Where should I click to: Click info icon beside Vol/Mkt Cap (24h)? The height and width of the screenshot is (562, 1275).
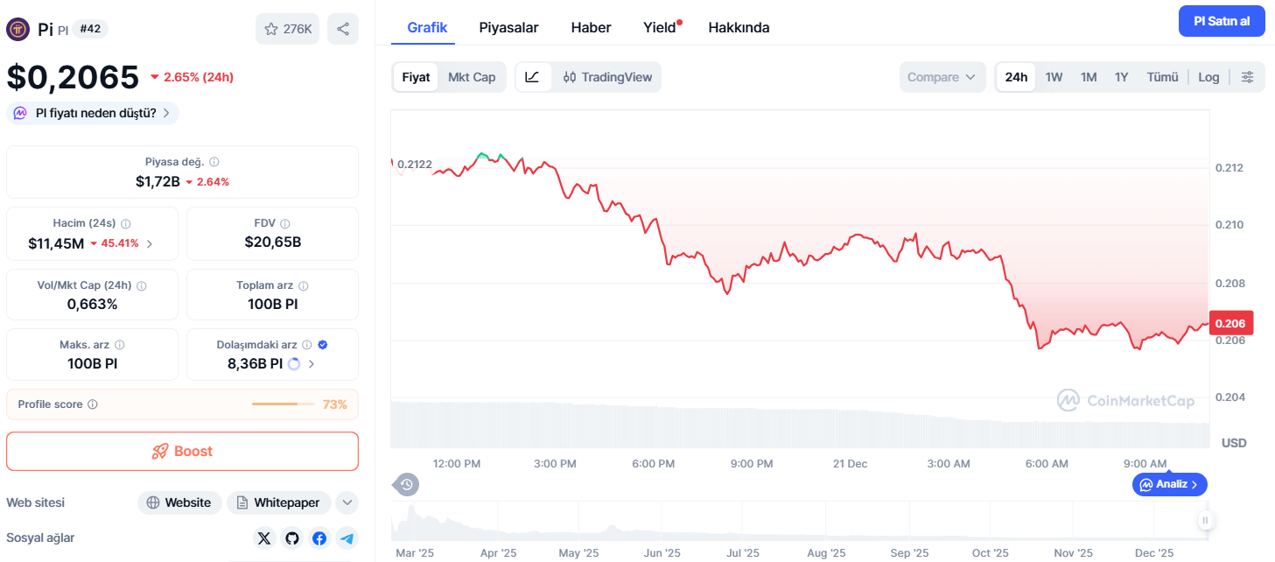click(142, 285)
